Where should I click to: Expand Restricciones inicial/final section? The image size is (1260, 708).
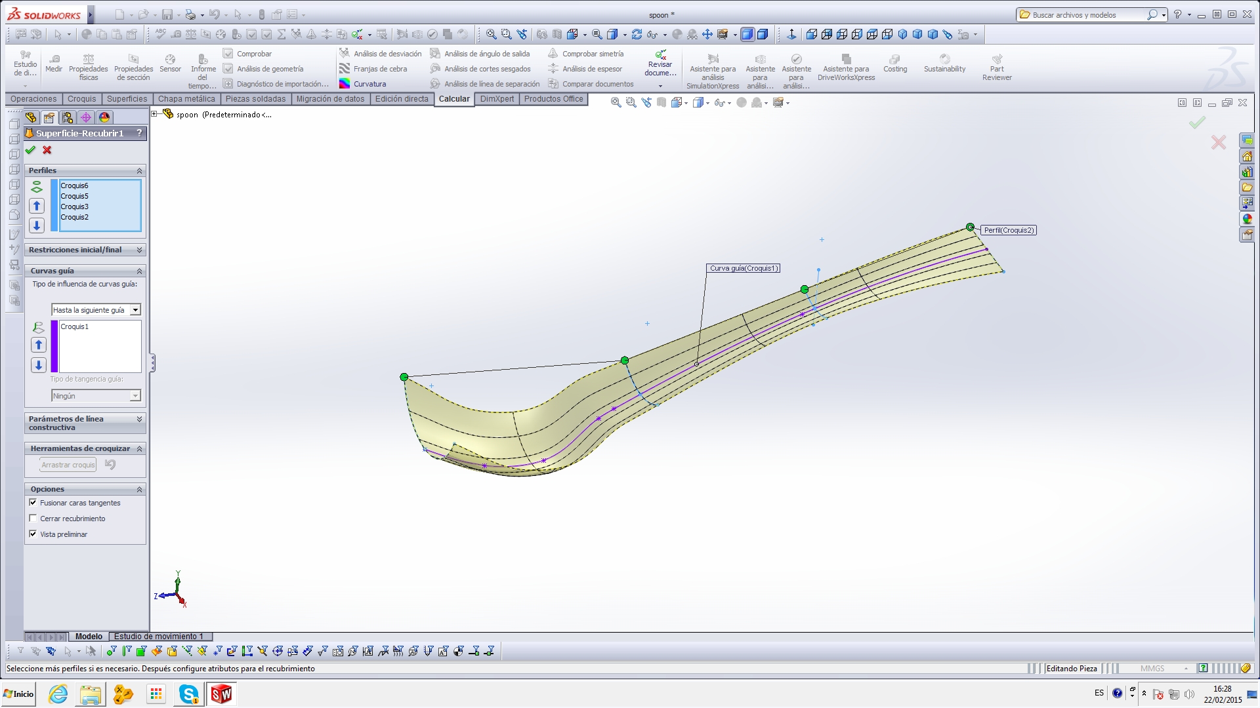click(x=139, y=250)
